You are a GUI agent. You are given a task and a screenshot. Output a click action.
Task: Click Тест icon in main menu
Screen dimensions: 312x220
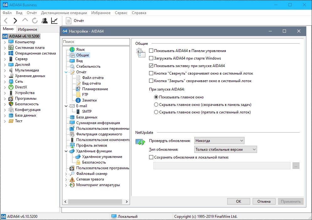(x=11, y=121)
